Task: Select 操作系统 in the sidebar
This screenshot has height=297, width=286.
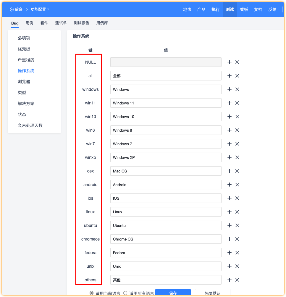Action: coord(26,71)
